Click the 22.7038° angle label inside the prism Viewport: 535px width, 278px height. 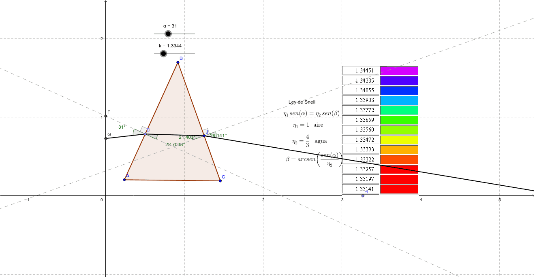point(174,144)
